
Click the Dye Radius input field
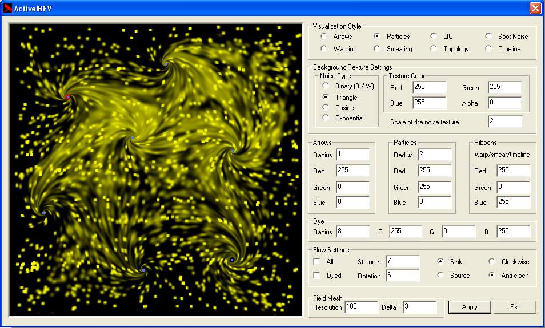(352, 232)
